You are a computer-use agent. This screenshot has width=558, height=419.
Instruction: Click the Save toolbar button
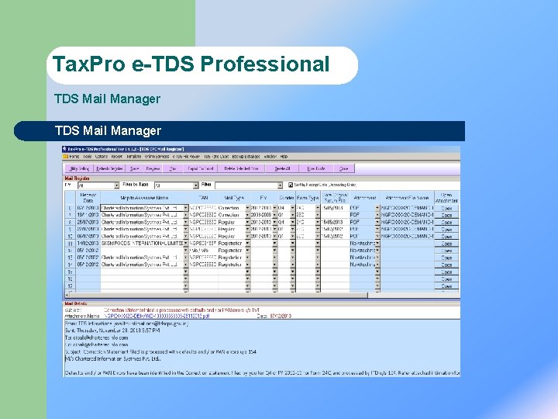click(x=134, y=168)
